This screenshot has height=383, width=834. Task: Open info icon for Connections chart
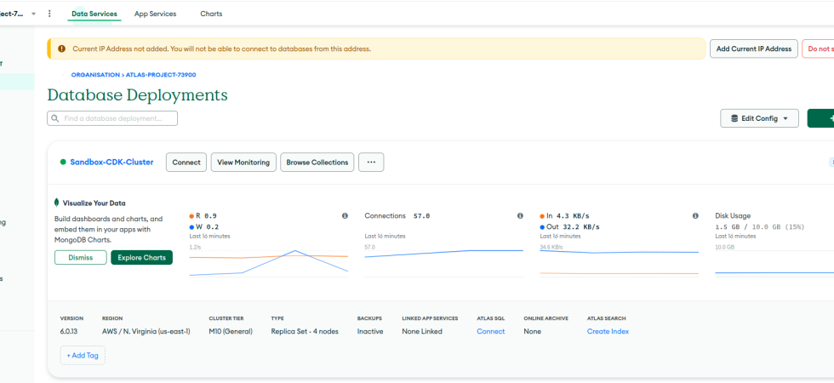pos(520,216)
